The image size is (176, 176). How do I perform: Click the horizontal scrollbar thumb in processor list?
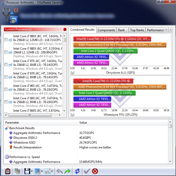30,115
